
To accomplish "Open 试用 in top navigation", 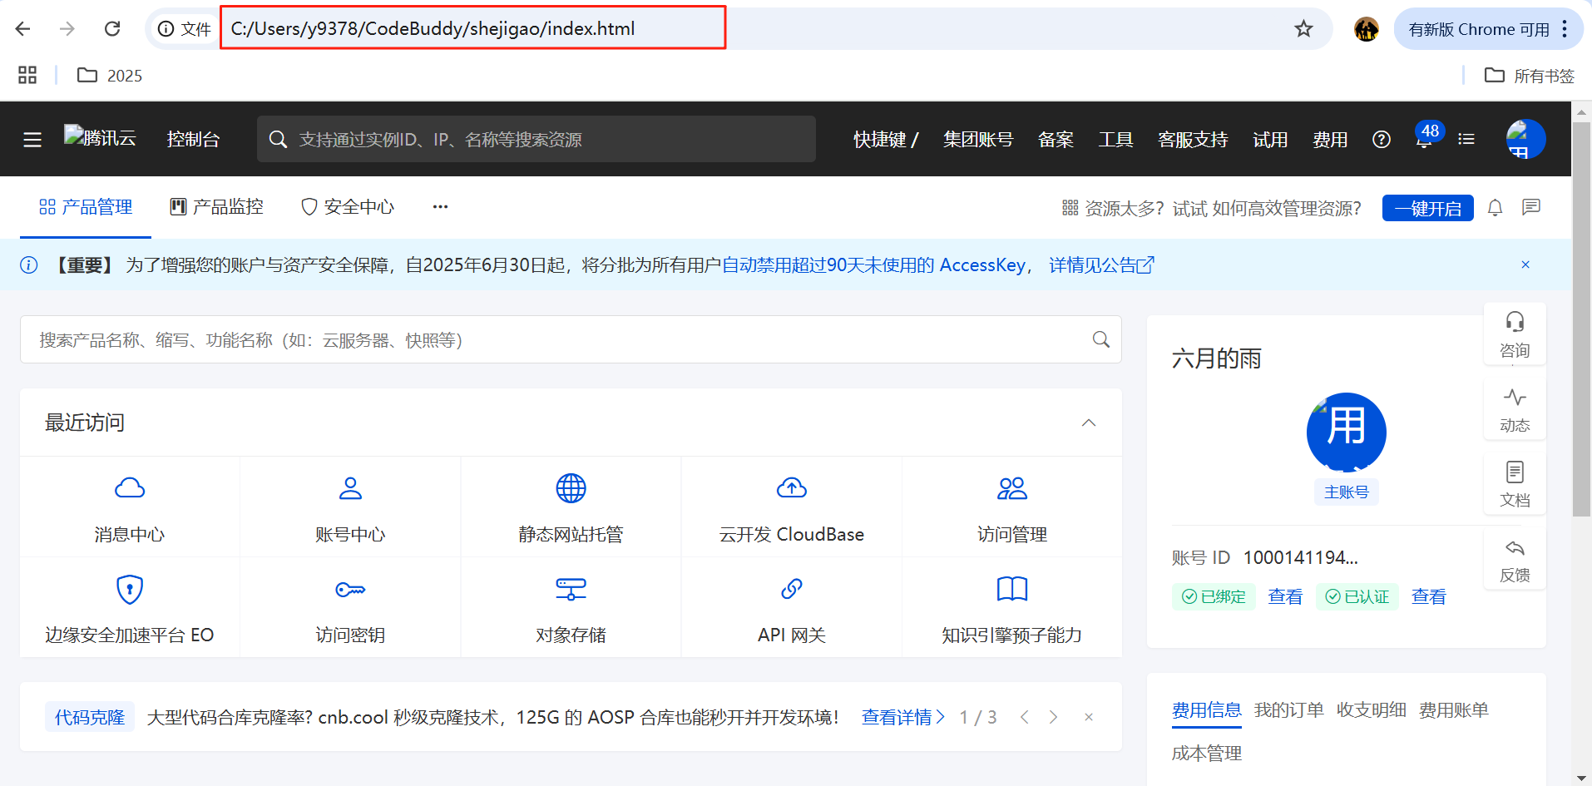I will tap(1270, 140).
